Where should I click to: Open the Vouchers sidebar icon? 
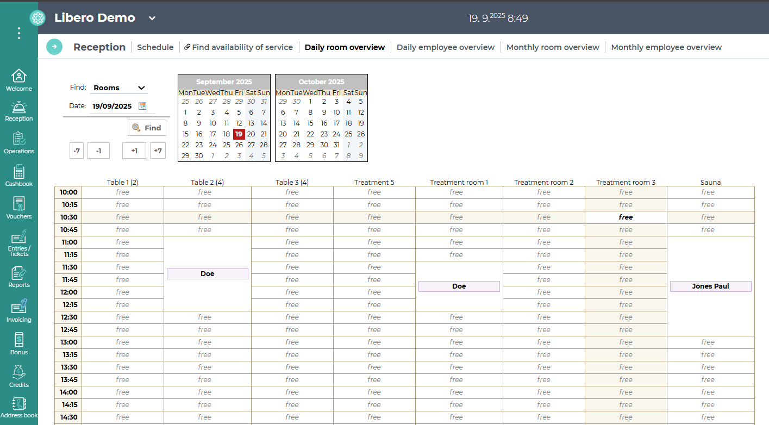point(19,205)
